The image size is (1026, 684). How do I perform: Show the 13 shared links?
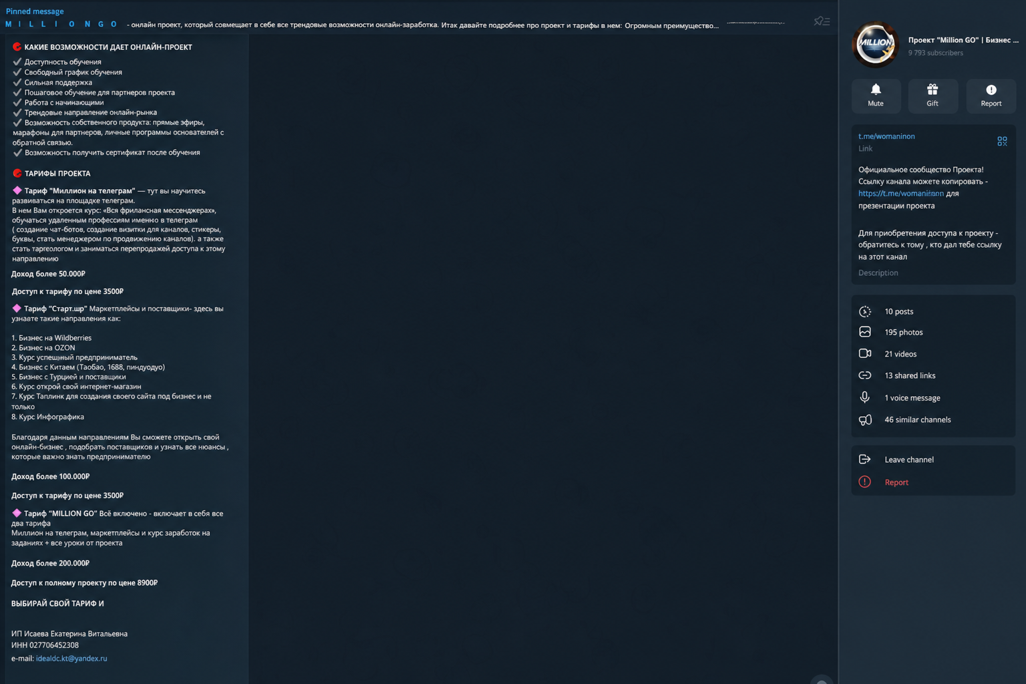coord(933,375)
